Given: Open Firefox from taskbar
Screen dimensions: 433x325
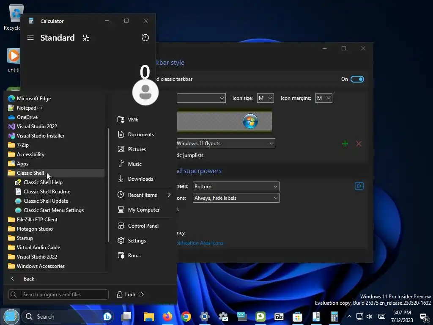Looking at the screenshot, I should coord(167,317).
